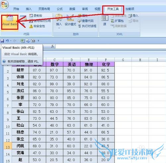
Task: Select row 9 header
Action: (8, 119)
